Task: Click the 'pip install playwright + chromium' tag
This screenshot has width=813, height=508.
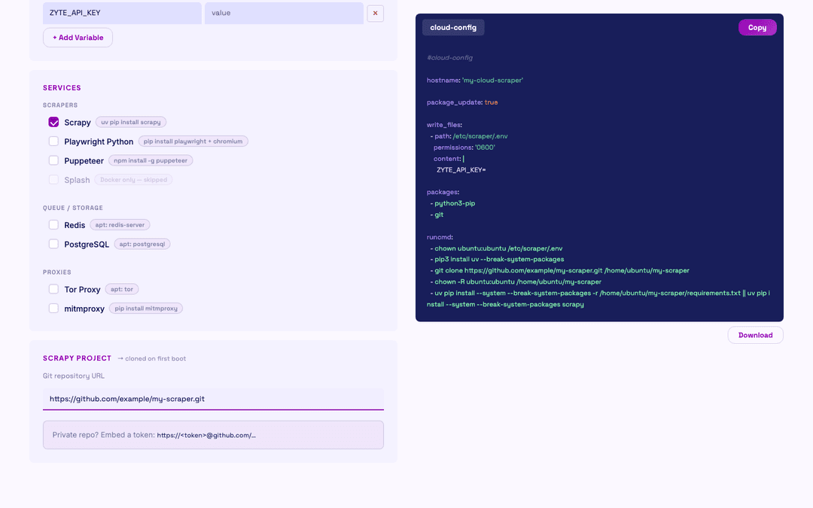Action: pyautogui.click(x=193, y=141)
